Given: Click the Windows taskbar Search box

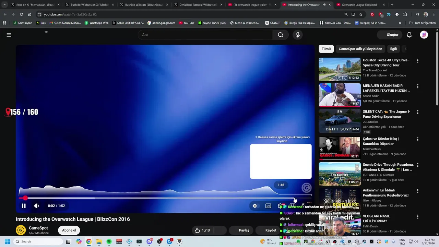Looking at the screenshot, I should pyautogui.click(x=38, y=242).
